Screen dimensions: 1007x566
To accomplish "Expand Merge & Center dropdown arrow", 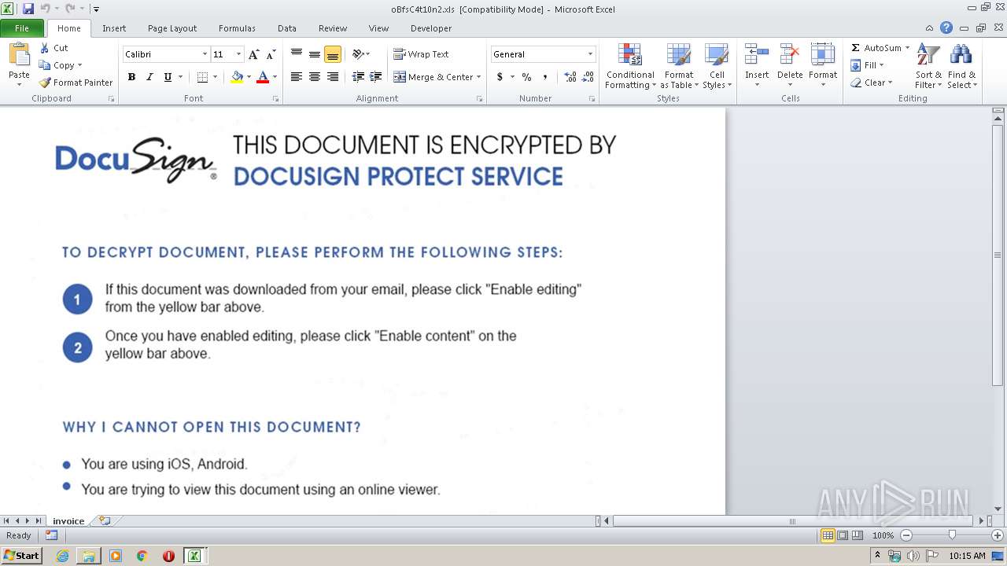I will [478, 77].
